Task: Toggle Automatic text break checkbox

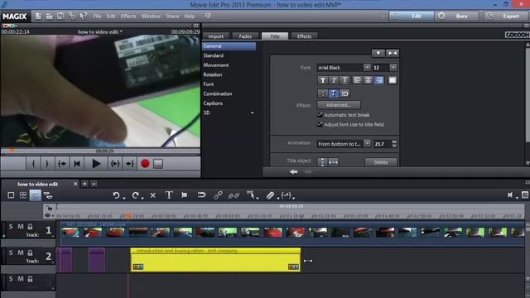Action: point(320,115)
